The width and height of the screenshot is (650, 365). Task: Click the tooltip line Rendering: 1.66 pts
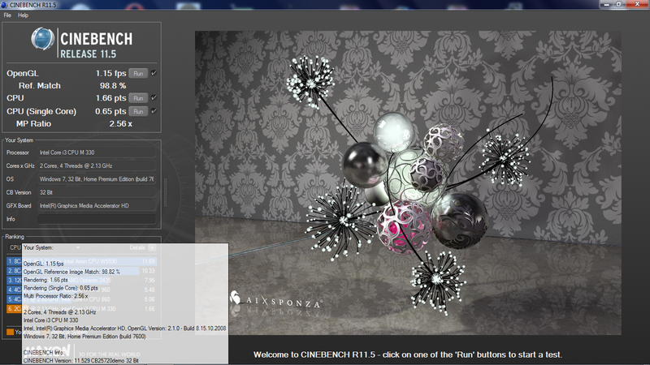pos(45,280)
